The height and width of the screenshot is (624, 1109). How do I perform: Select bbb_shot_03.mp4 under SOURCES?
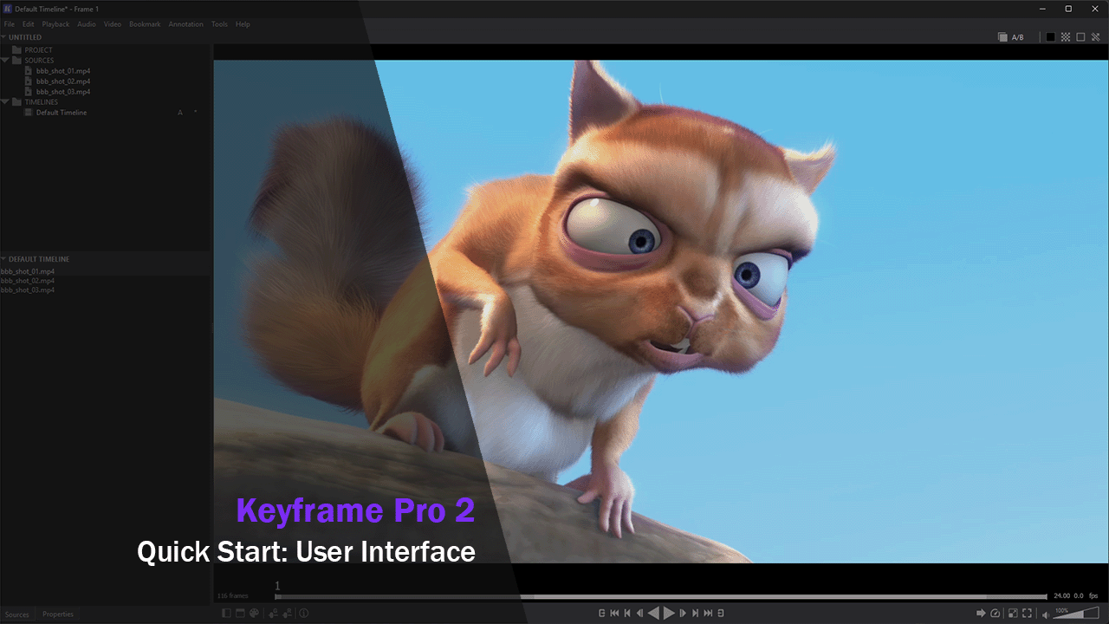click(x=63, y=92)
